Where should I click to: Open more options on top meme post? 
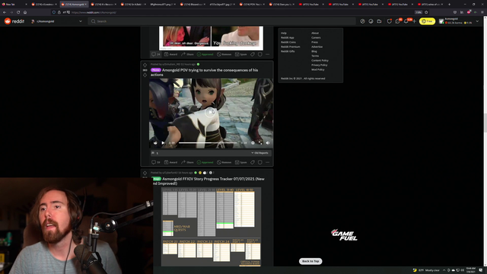pyautogui.click(x=267, y=54)
